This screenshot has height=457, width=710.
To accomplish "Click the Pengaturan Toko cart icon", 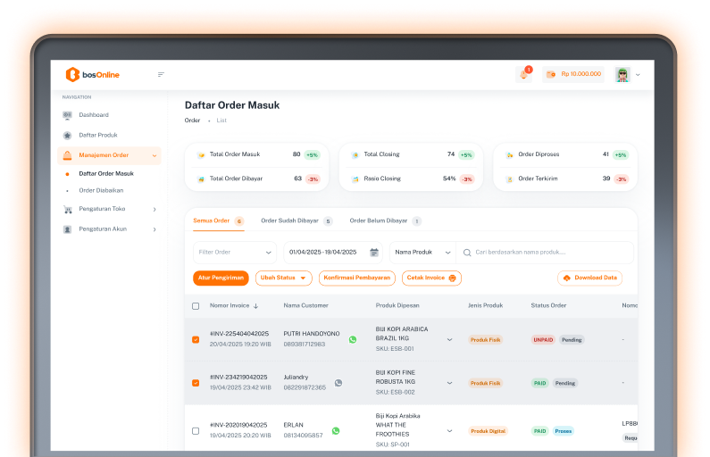I will 68,209.
